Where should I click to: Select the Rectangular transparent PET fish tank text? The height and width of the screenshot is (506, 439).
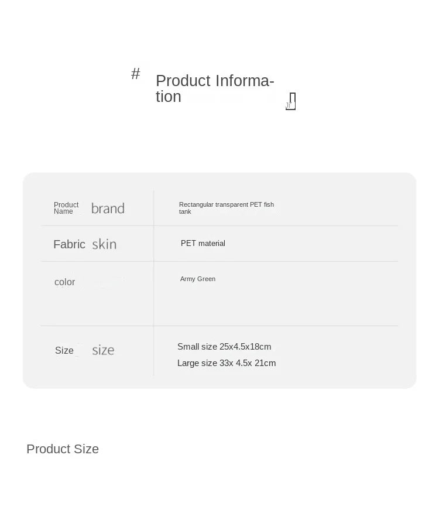click(226, 208)
